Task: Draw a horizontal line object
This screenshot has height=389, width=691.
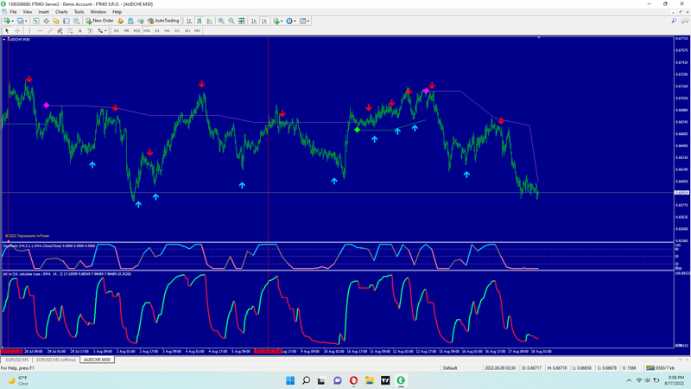Action: tap(40, 30)
